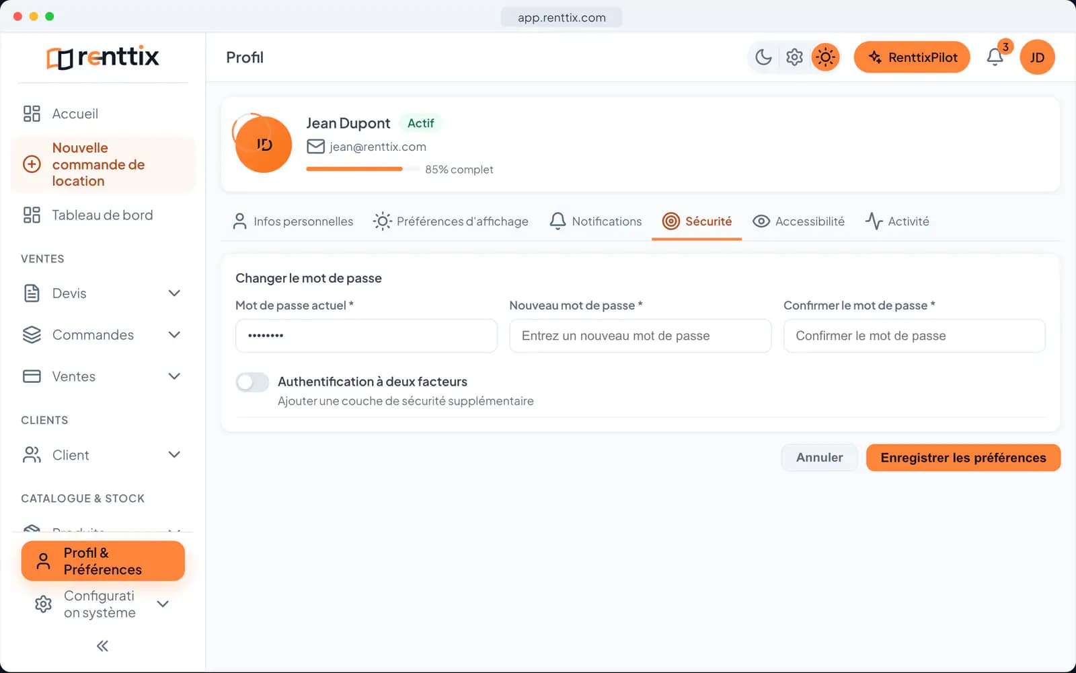The height and width of the screenshot is (673, 1076).
Task: Click the Nouvelle commande plus icon
Action: coord(32,164)
